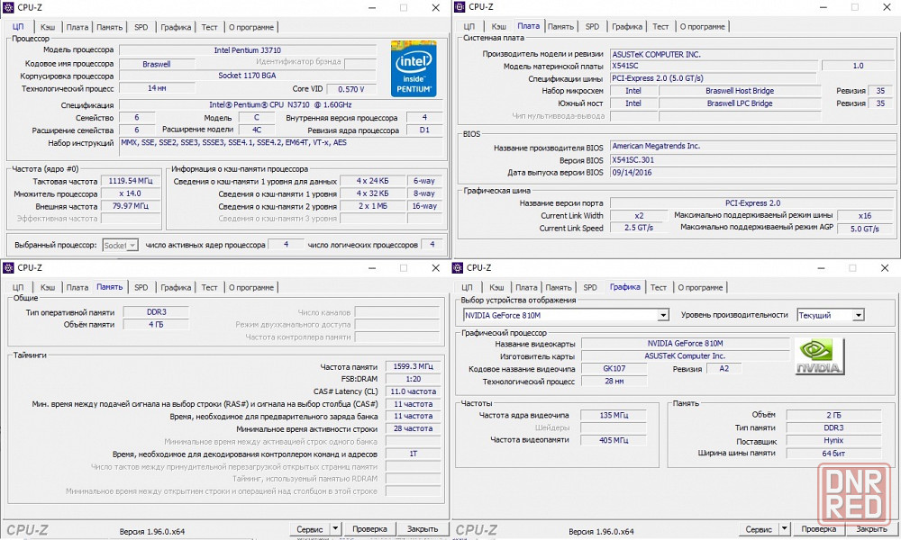Click Закрыть button in the memory window
Viewport: 901px width, 540px height.
[x=423, y=529]
